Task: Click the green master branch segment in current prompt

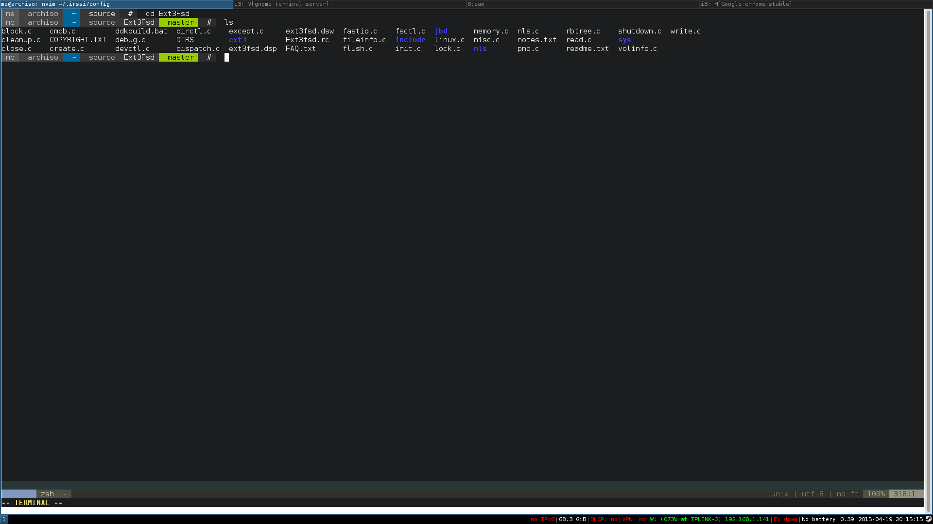Action: point(179,57)
